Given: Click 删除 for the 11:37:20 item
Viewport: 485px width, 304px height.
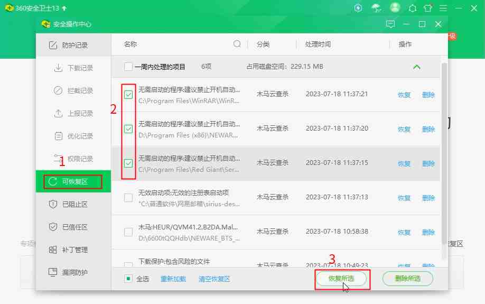Looking at the screenshot, I should click(428, 129).
